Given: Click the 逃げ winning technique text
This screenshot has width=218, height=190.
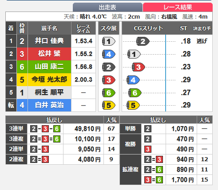Looking at the screenshot, I should 202,41.
